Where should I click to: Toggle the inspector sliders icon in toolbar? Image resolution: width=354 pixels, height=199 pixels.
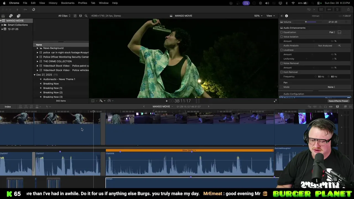tap(337, 9)
